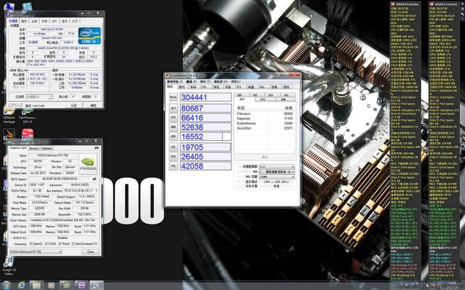Viewport: 465px width, 290px height.
Task: Open the Windows Explorer folder taskbar icon
Action: pos(37,285)
